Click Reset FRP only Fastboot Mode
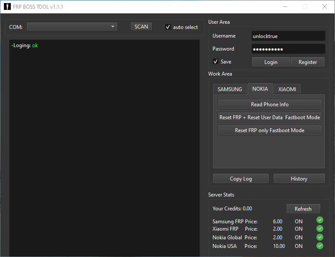The image size is (335, 257). tap(270, 130)
